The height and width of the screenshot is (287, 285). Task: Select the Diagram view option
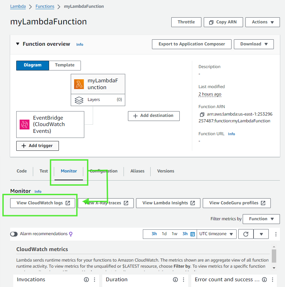(x=32, y=65)
